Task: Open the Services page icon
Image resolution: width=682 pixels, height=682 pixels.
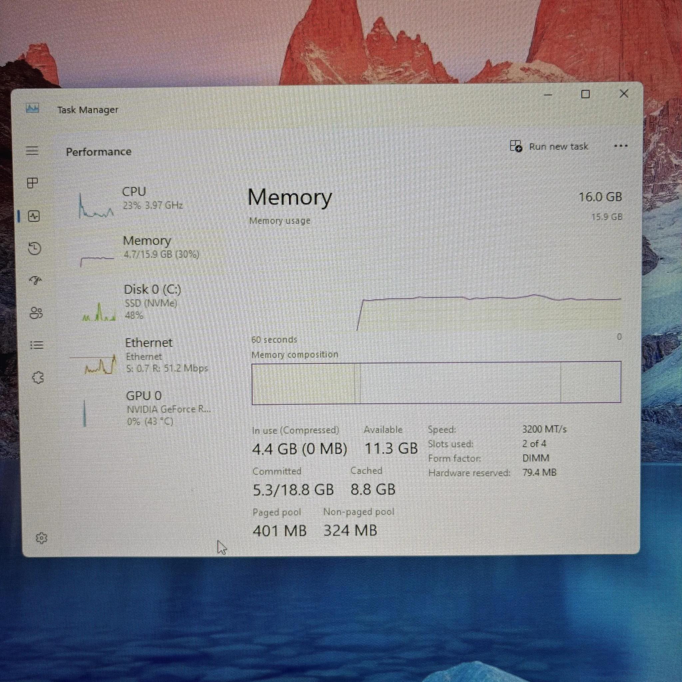Action: click(38, 378)
